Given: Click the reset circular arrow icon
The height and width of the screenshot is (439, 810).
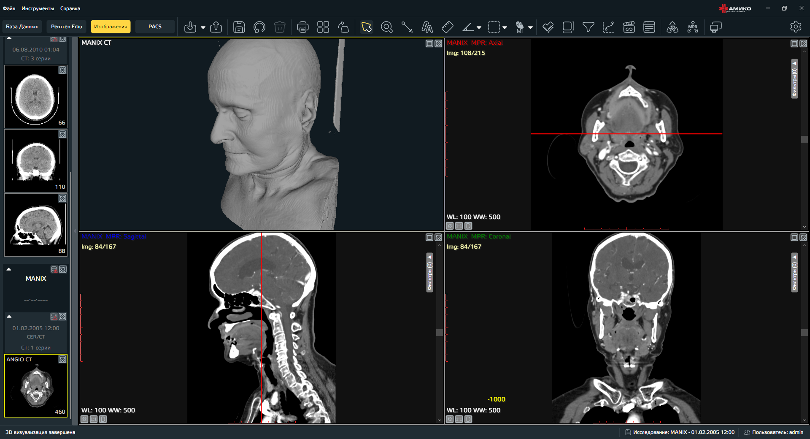Looking at the screenshot, I should pyautogui.click(x=259, y=27).
